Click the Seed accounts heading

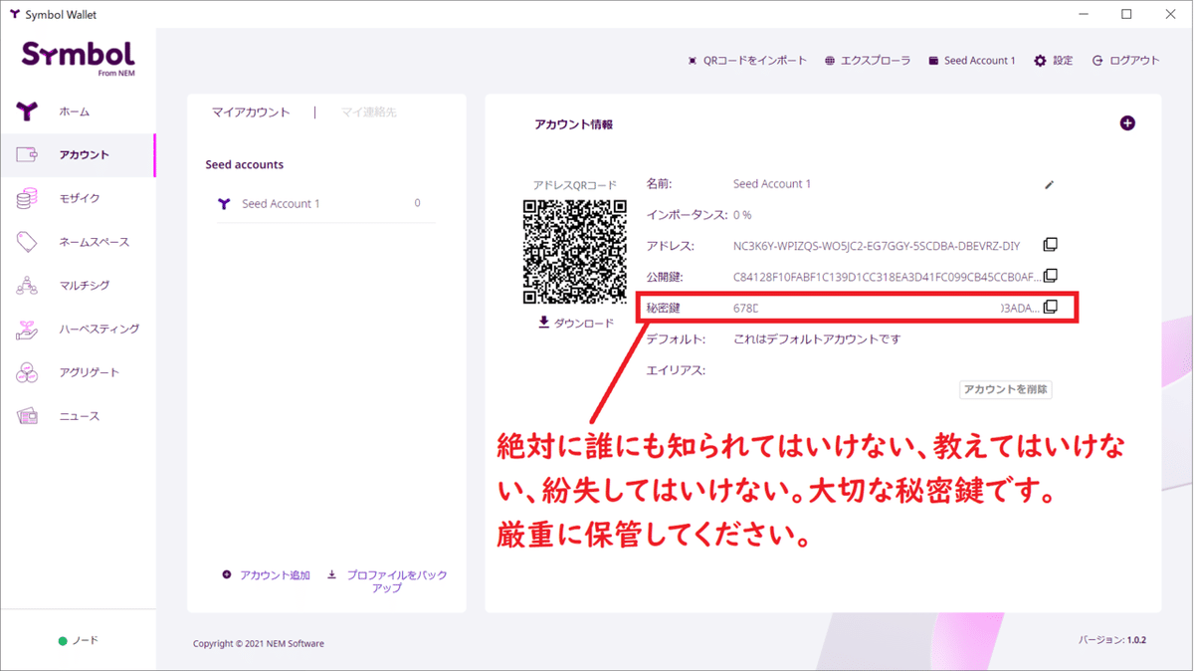click(245, 164)
